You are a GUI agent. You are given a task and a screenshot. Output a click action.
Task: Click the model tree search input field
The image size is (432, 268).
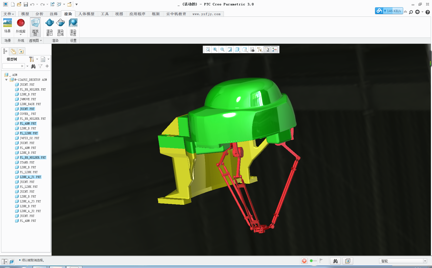[x=11, y=66]
